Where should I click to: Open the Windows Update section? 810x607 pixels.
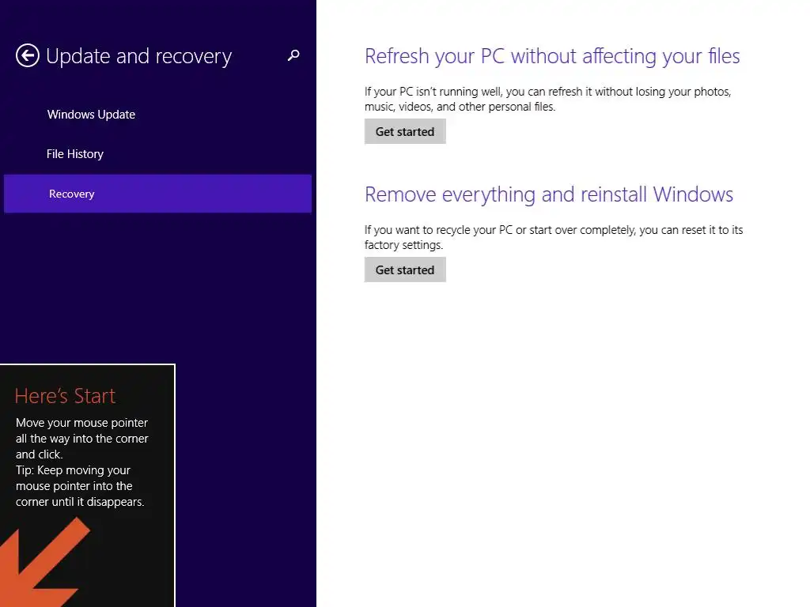[92, 115]
